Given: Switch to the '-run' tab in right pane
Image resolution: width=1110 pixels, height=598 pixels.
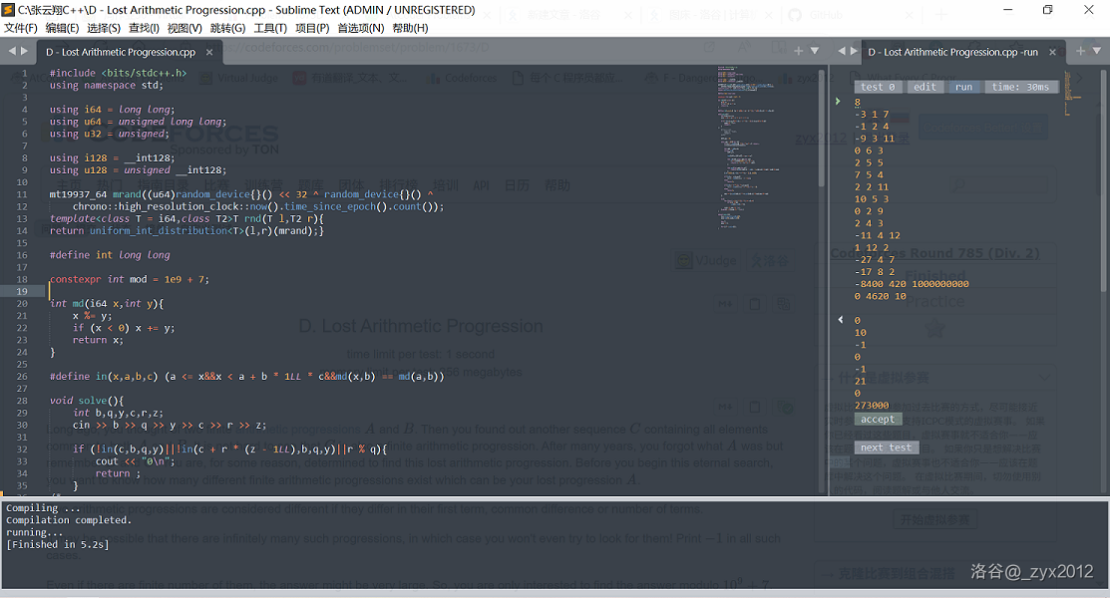Looking at the screenshot, I should coord(952,52).
